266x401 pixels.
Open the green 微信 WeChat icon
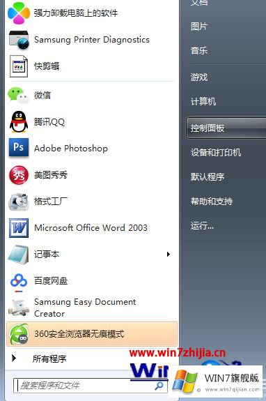(x=18, y=95)
